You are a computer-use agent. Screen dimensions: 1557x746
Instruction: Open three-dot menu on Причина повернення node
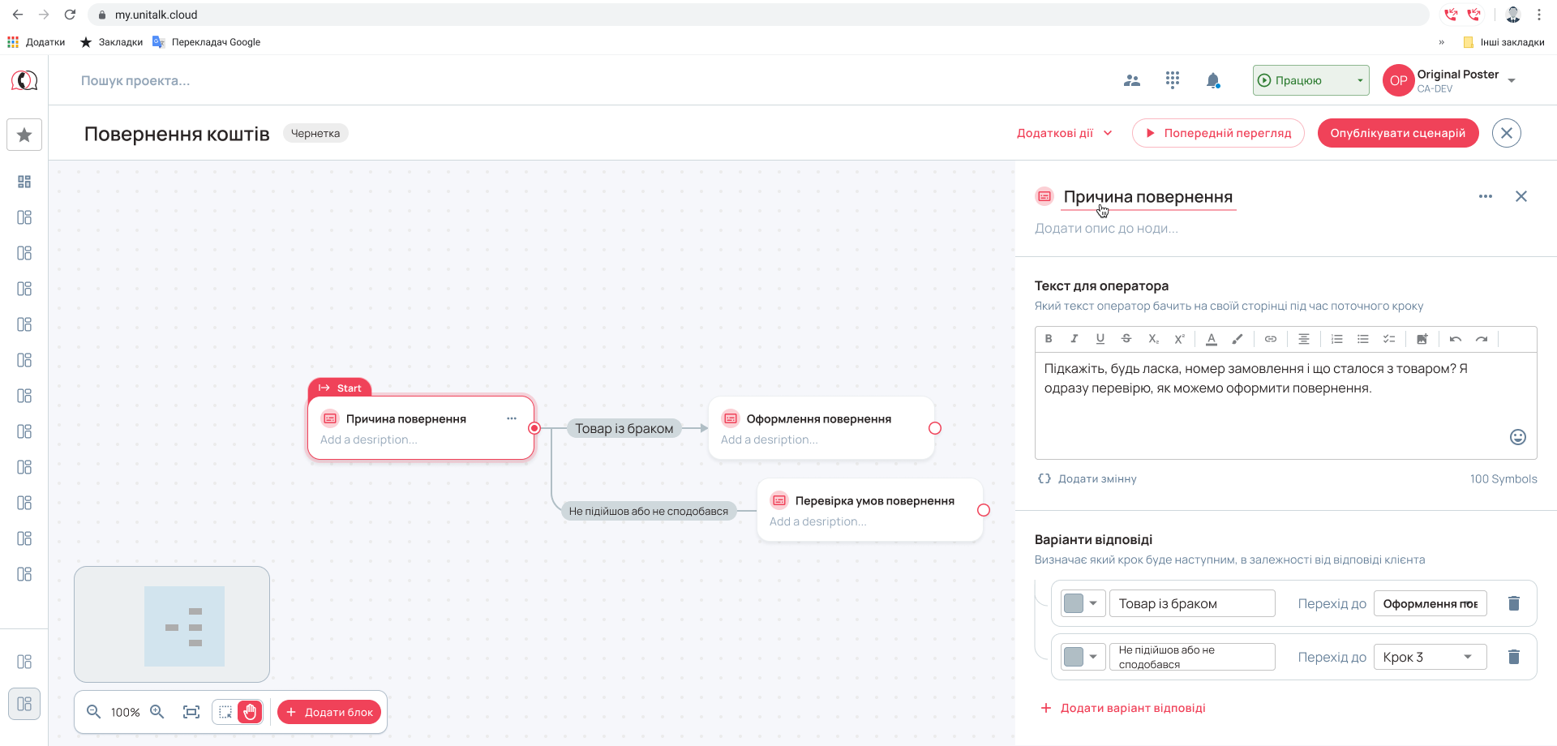click(512, 418)
